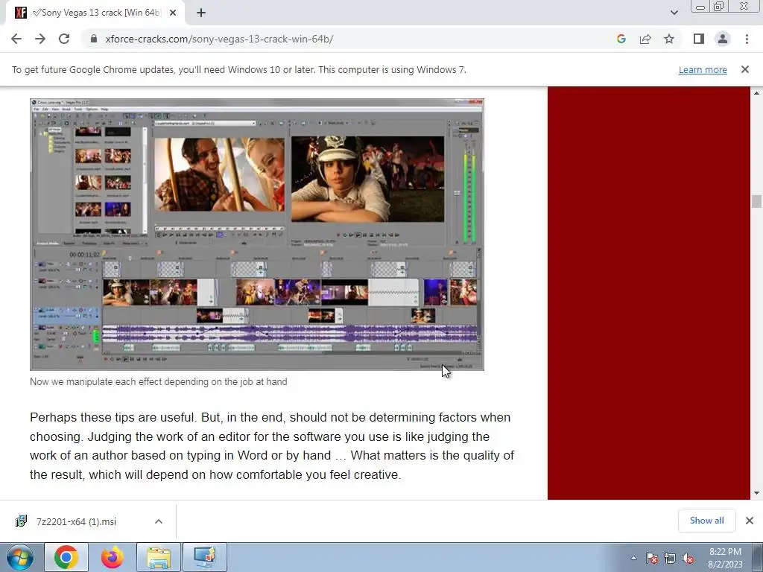Show hidden system tray icons
This screenshot has width=763, height=572.
(x=633, y=558)
